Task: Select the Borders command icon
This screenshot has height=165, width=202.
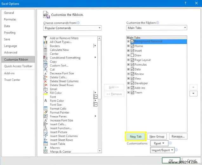Action: [45, 46]
